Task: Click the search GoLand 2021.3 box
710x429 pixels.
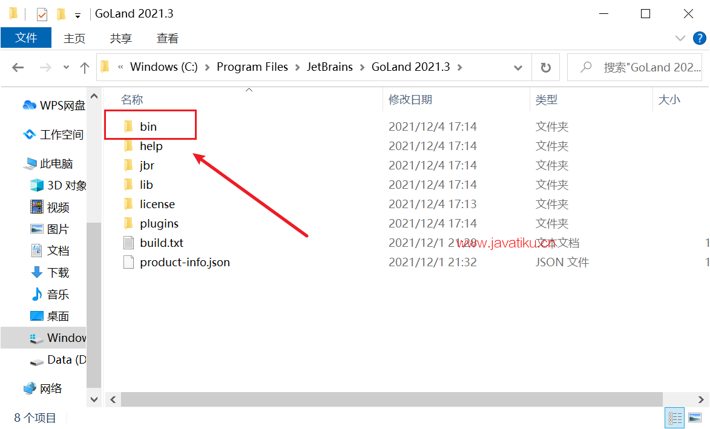Action: [635, 67]
